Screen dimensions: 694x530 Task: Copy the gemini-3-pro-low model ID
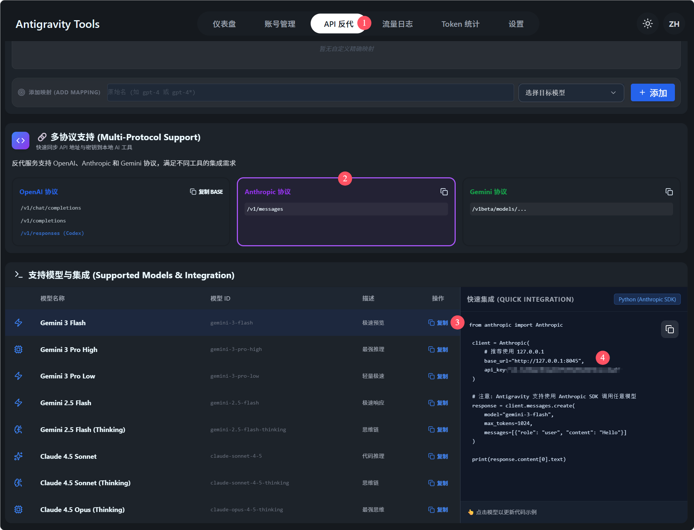point(438,377)
